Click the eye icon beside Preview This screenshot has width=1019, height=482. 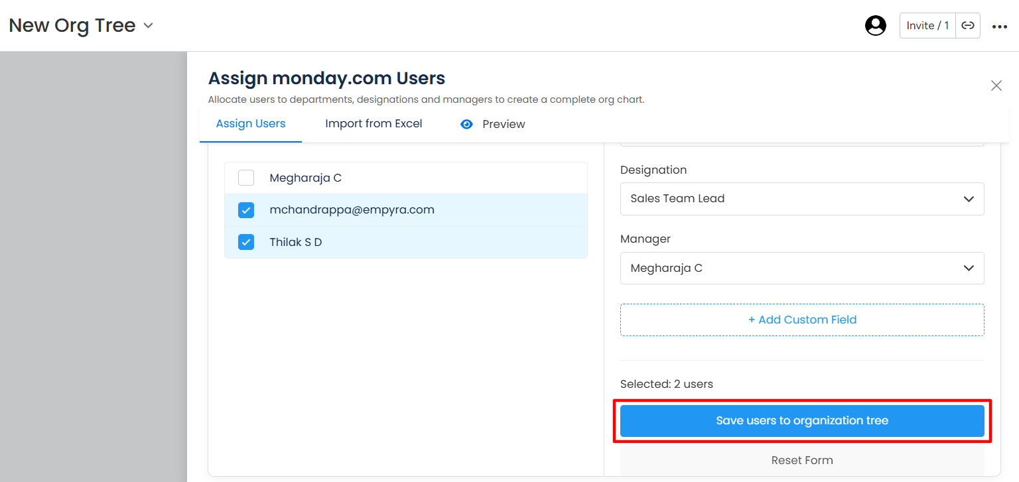pyautogui.click(x=466, y=124)
